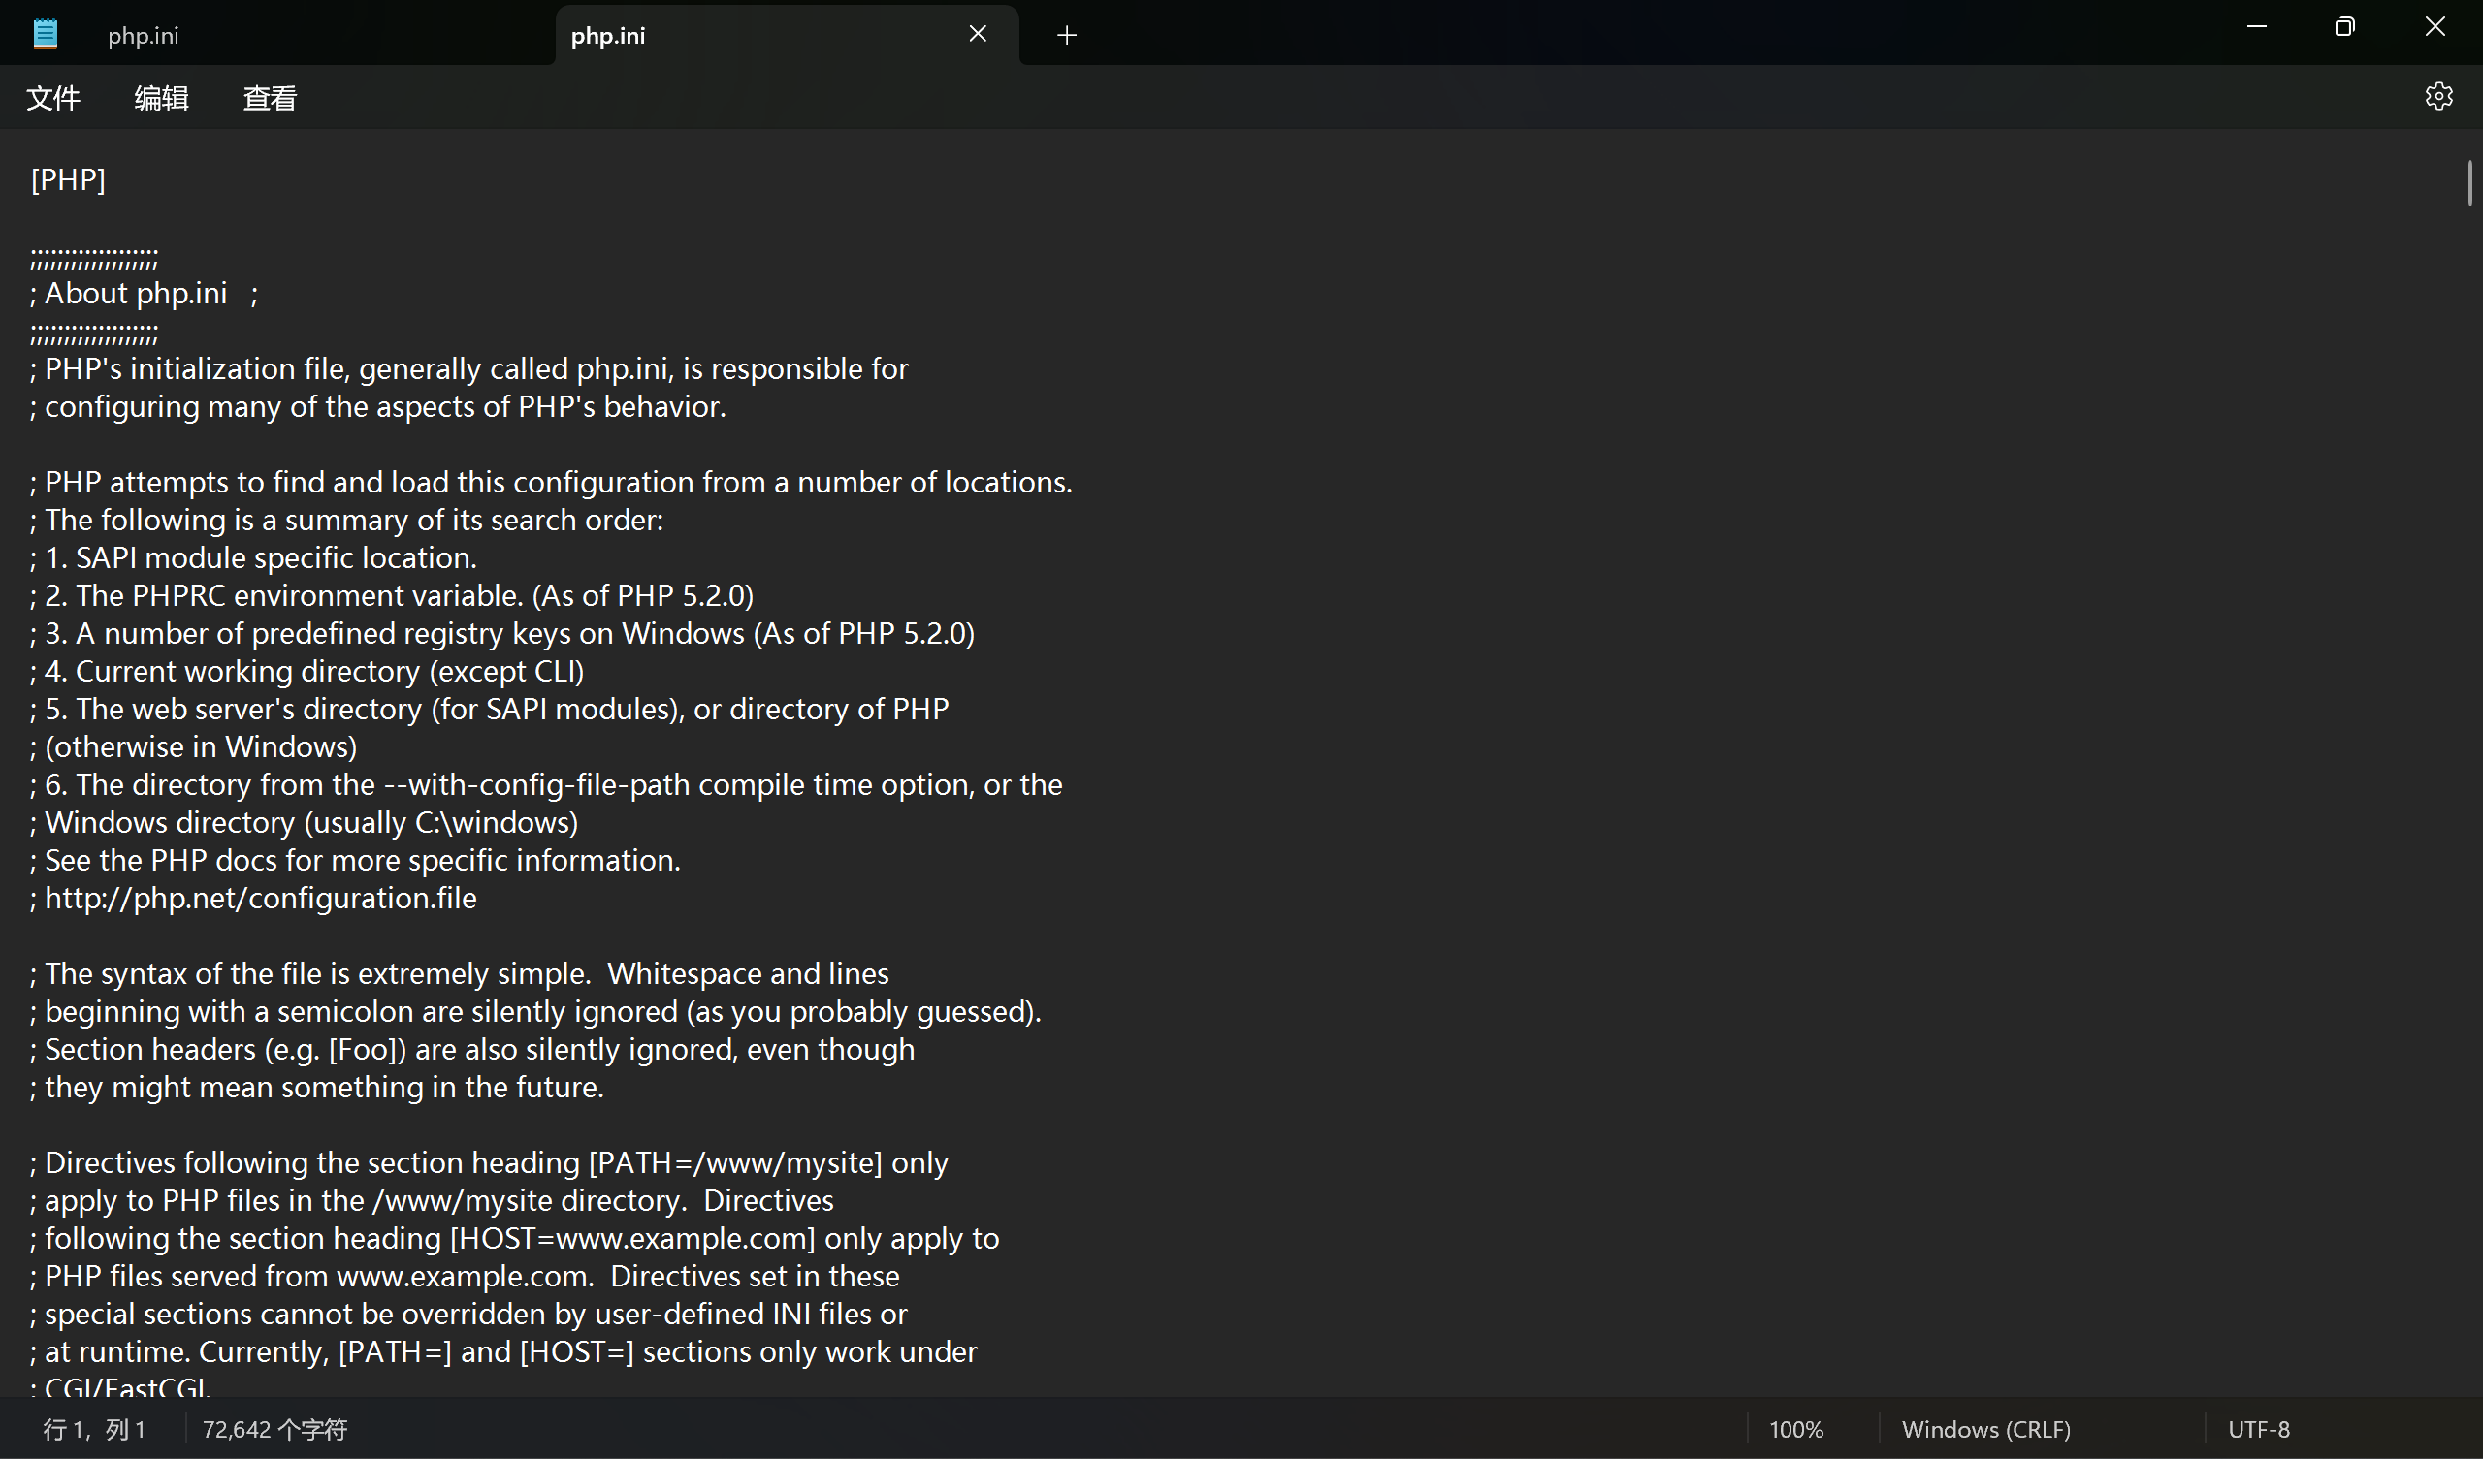Click the http://php.net/configuration.file text
2483x1459 pixels.
pos(261,899)
